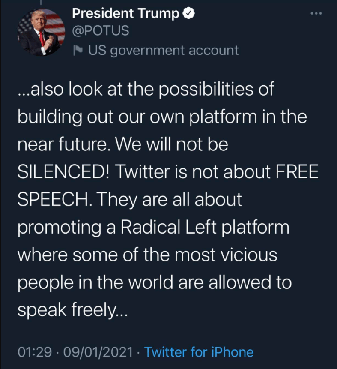The height and width of the screenshot is (369, 337).
Task: Click the phrase Radical Left in tweet
Action: 168,227
